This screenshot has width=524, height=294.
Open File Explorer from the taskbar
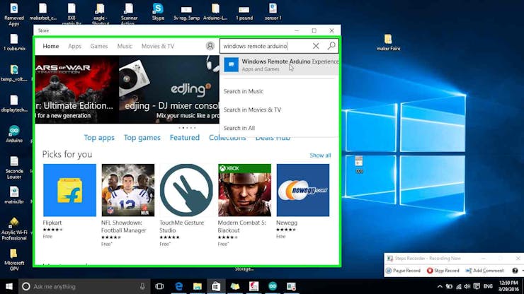[x=197, y=286]
